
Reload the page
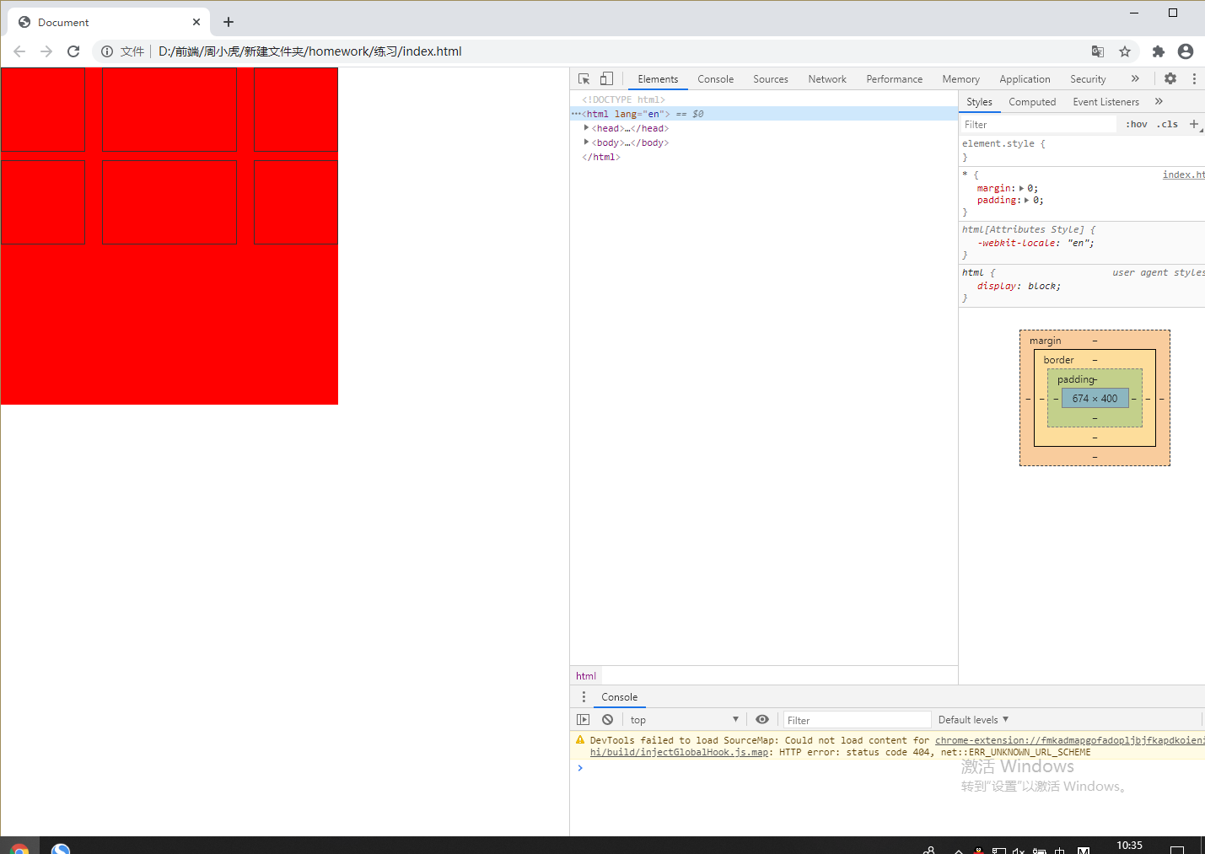click(x=73, y=51)
